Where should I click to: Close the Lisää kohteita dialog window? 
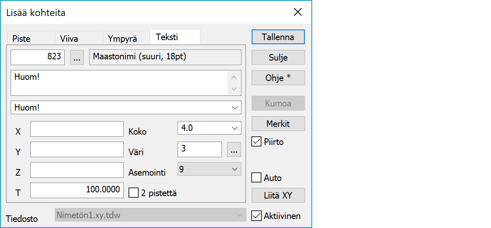298,12
